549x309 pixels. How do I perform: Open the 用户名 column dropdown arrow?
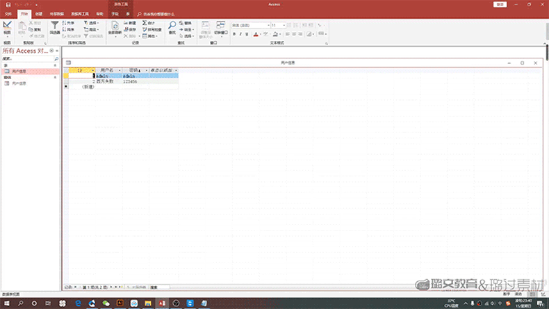coord(120,70)
